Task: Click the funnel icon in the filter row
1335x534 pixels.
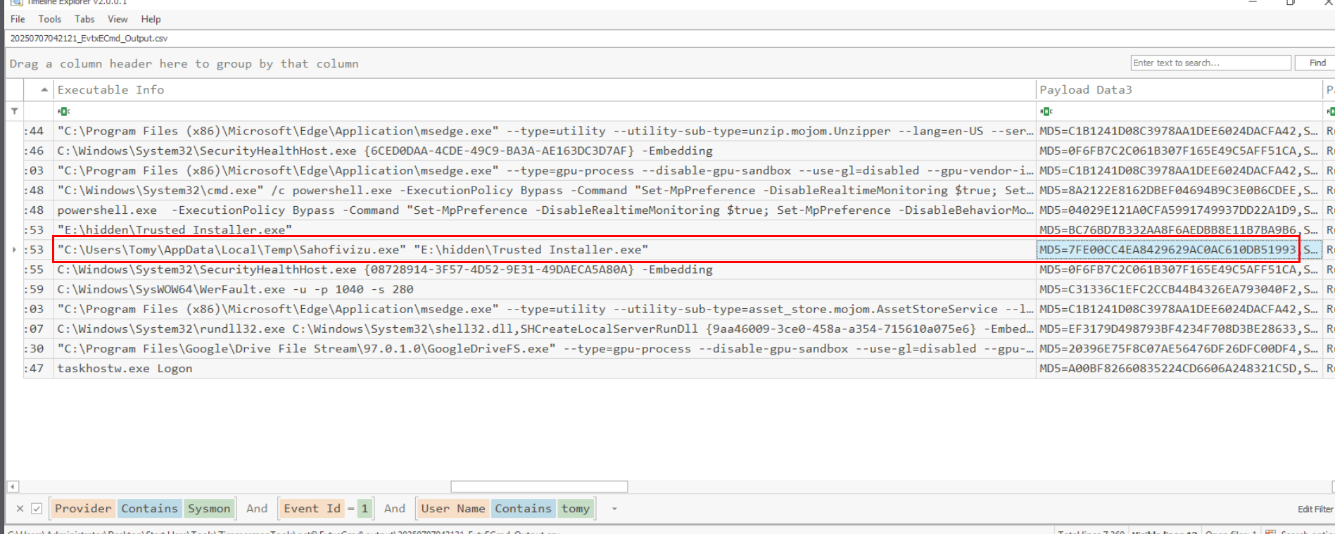Action: (x=14, y=111)
